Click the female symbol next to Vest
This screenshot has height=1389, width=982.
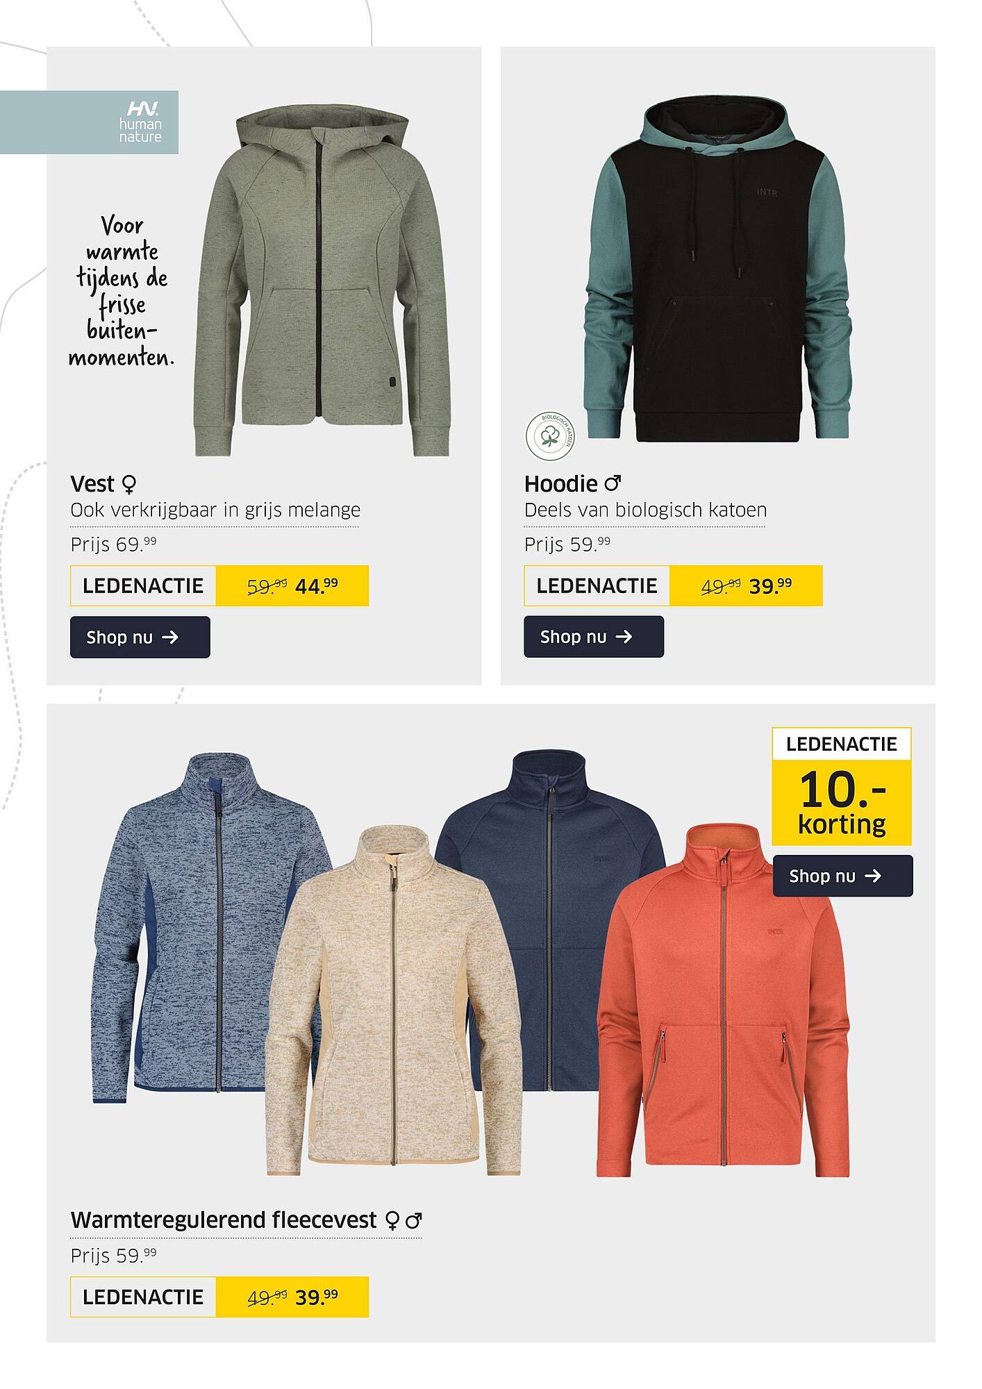[128, 483]
